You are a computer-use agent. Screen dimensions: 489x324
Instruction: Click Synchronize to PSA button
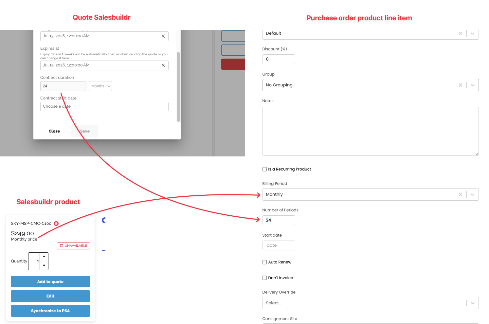(x=50, y=311)
